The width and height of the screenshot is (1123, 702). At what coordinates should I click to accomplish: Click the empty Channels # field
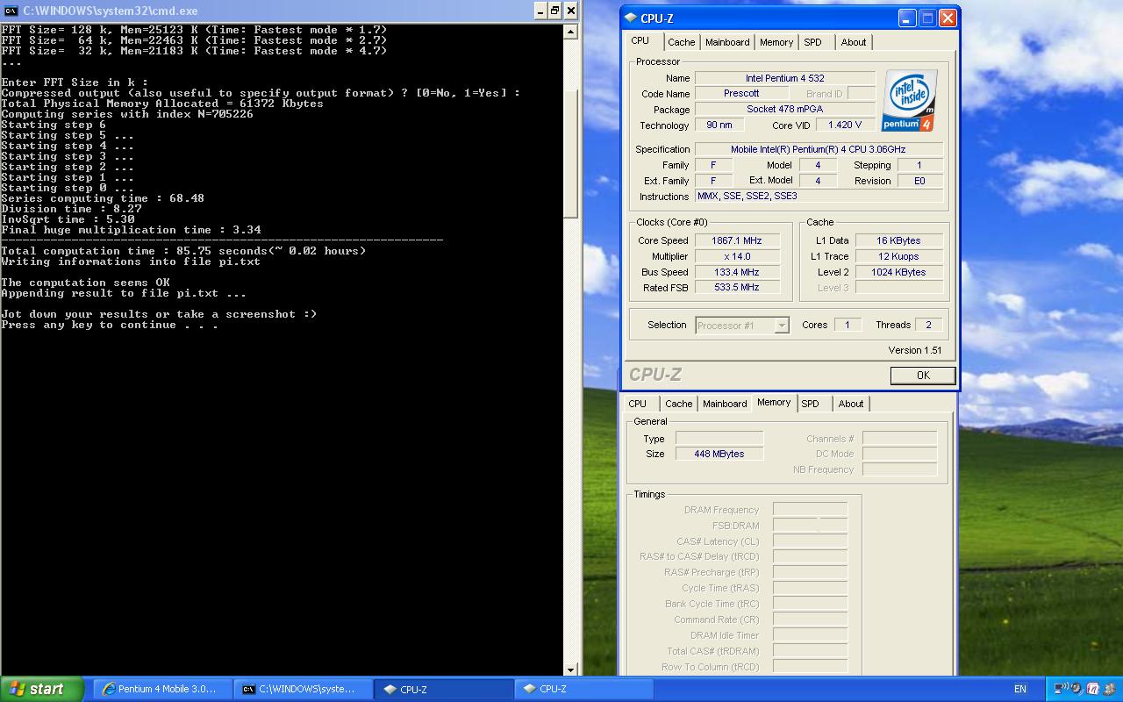(x=899, y=438)
